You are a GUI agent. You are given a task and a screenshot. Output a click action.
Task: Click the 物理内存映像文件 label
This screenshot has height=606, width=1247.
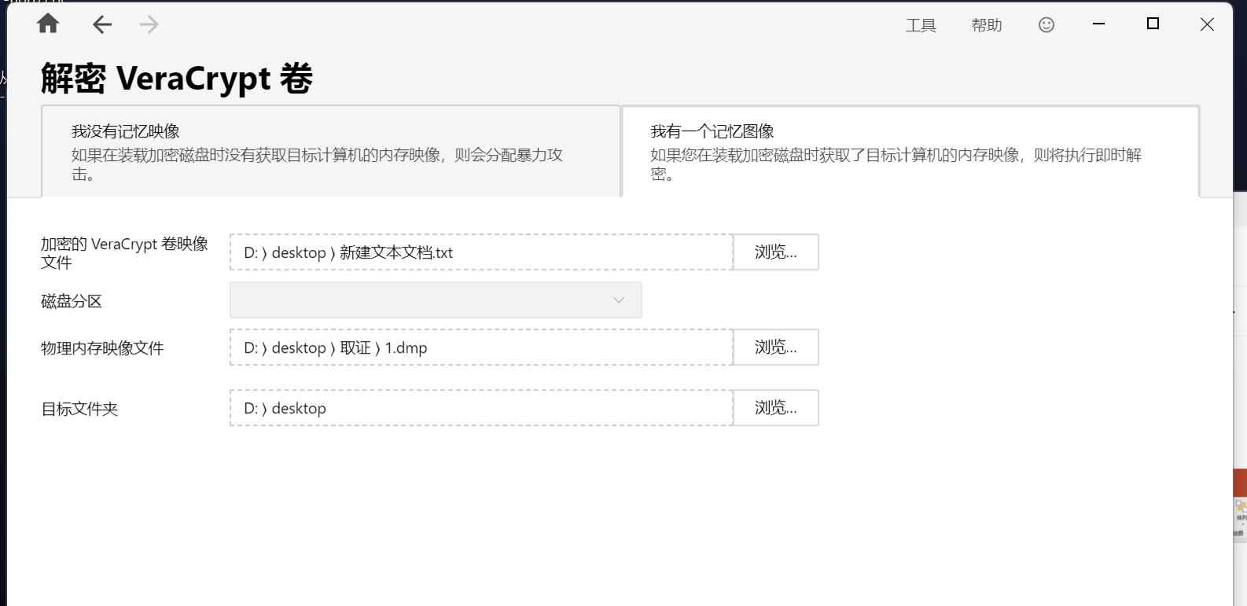pos(102,348)
